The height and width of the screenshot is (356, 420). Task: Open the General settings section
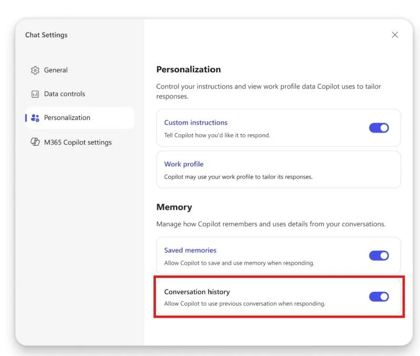pos(56,70)
